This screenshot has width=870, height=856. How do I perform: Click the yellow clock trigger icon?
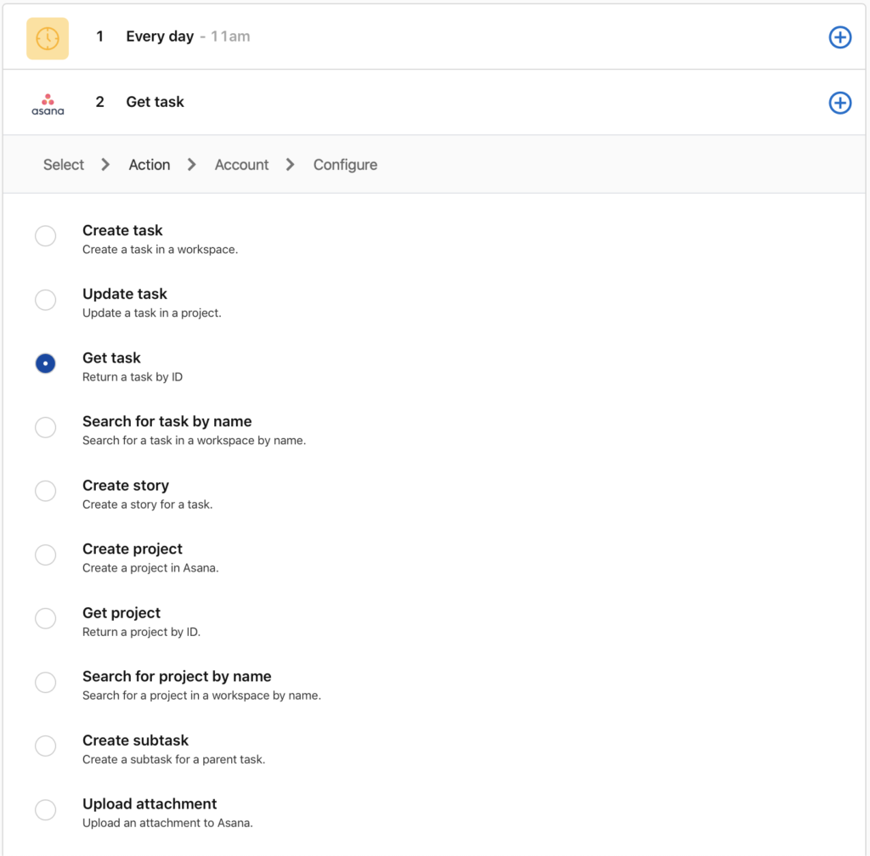tap(48, 38)
